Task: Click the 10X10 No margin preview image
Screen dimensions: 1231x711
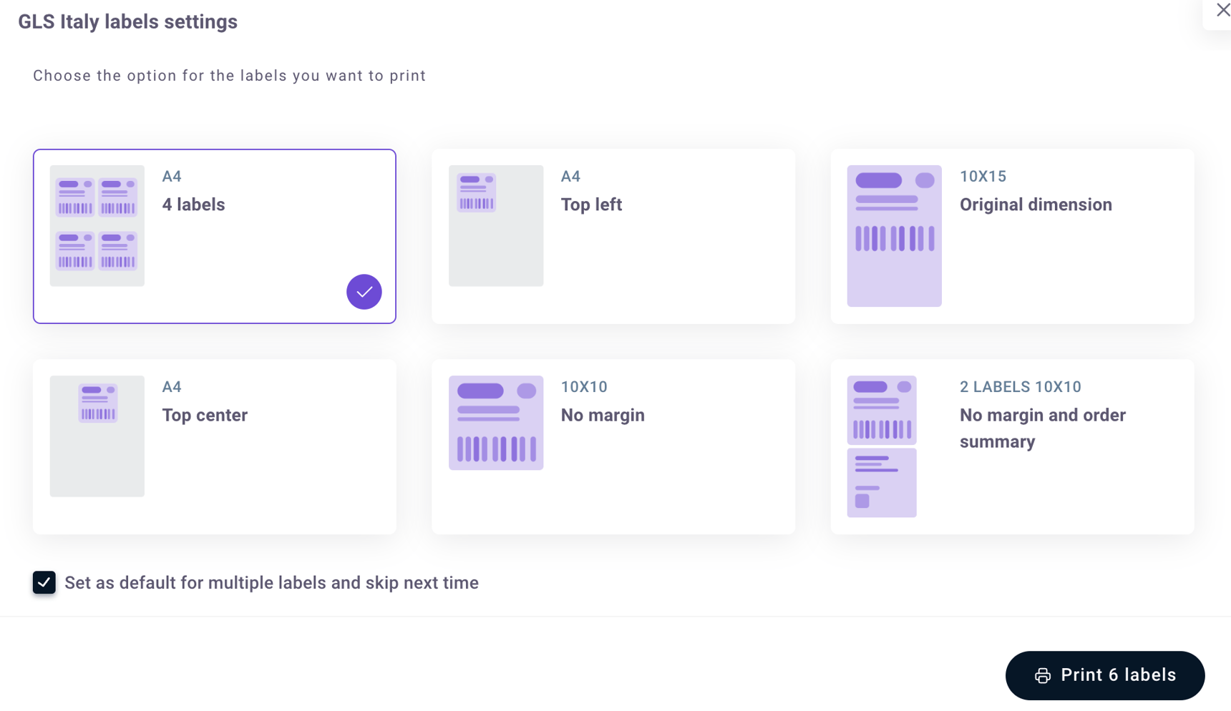Action: [x=495, y=422]
